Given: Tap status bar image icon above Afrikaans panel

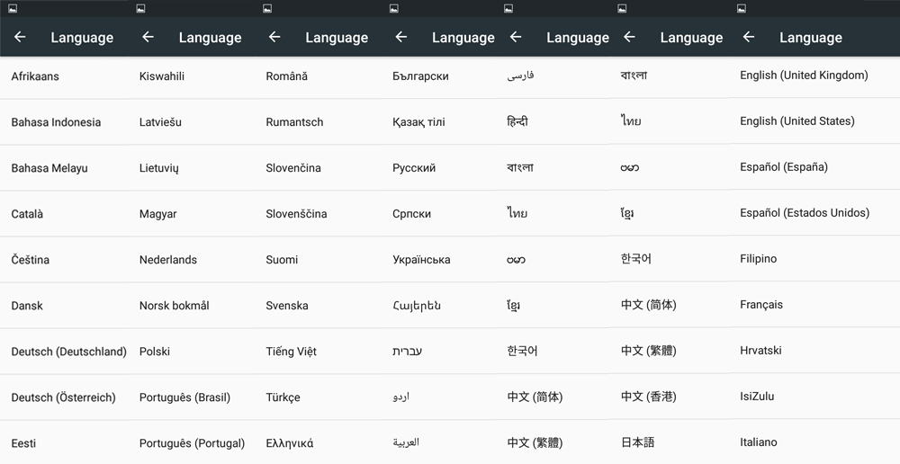Looking at the screenshot, I should tap(13, 9).
